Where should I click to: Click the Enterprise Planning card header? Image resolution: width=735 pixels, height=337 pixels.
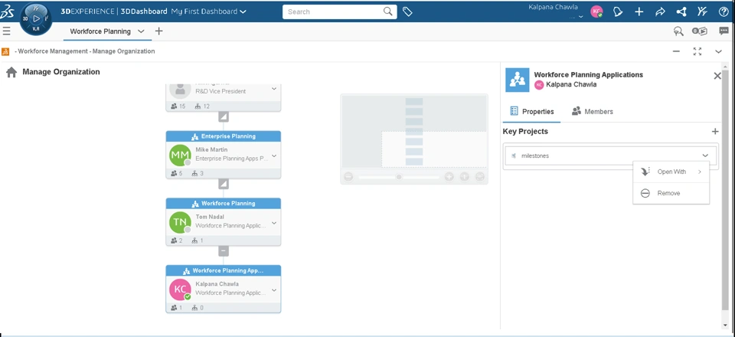click(x=223, y=136)
